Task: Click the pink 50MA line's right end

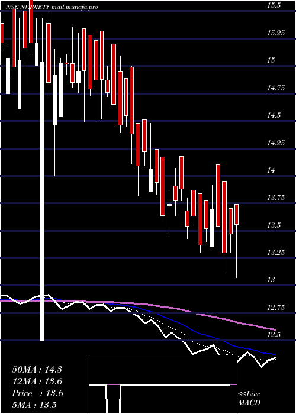Action: pos(275,329)
